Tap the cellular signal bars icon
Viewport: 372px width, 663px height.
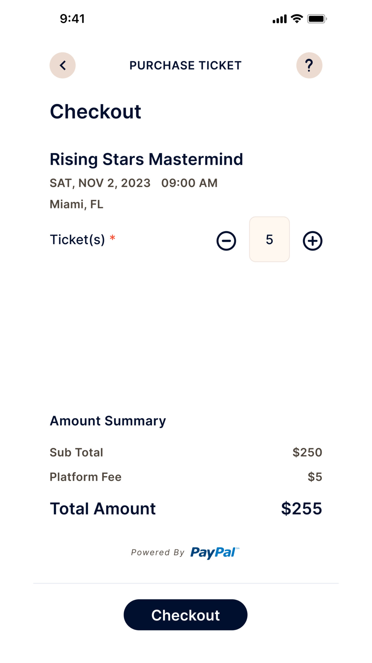(x=279, y=19)
